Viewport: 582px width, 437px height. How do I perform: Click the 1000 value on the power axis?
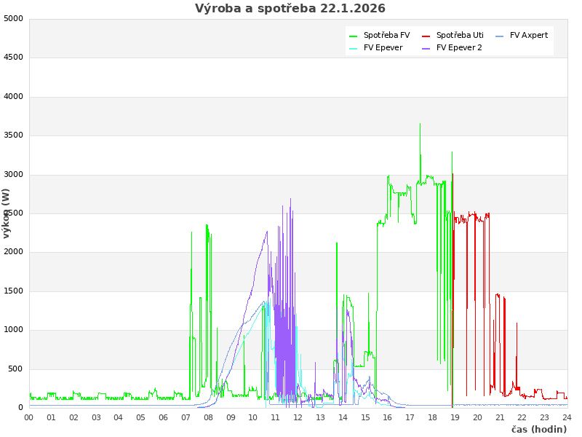pos(14,330)
